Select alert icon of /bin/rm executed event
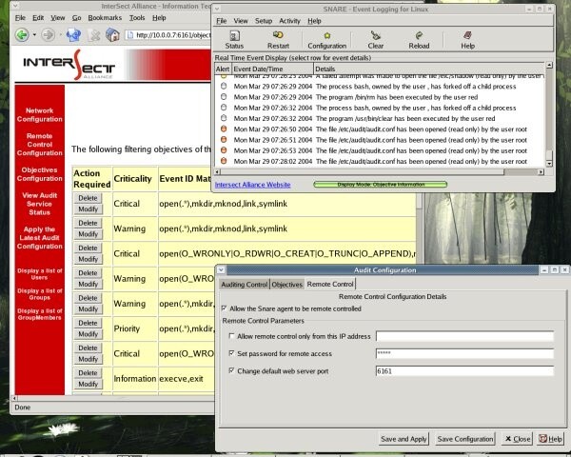The image size is (571, 457). [x=224, y=97]
